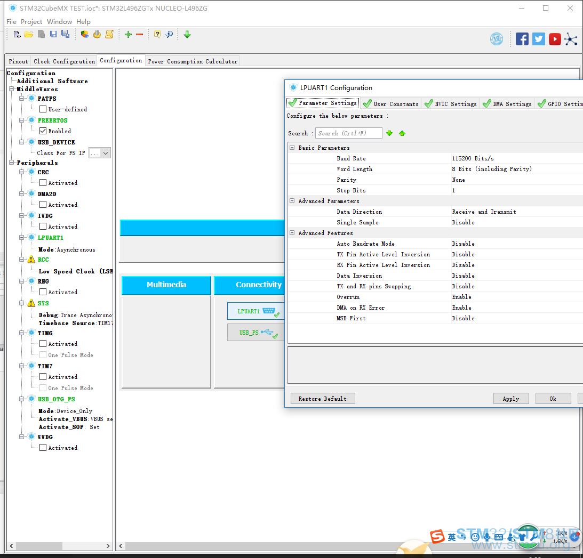Enable the RNG Activated checkbox
The width and height of the screenshot is (583, 558).
pyautogui.click(x=43, y=292)
